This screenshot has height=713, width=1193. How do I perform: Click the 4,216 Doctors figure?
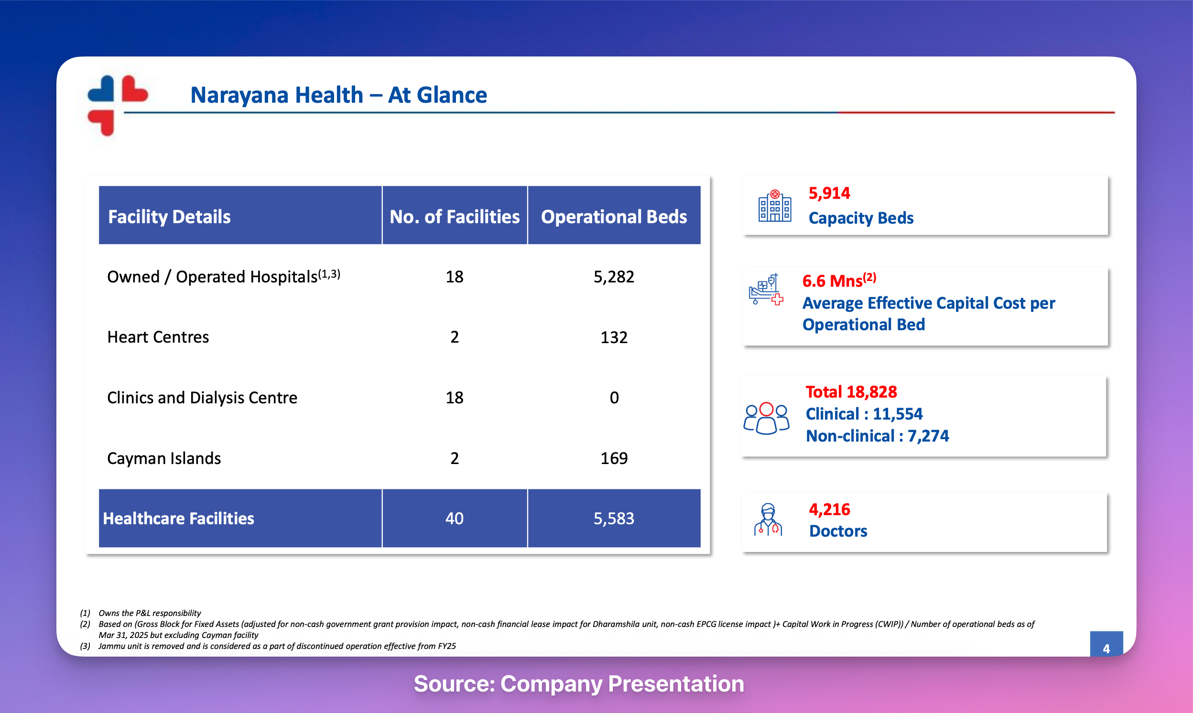829,509
